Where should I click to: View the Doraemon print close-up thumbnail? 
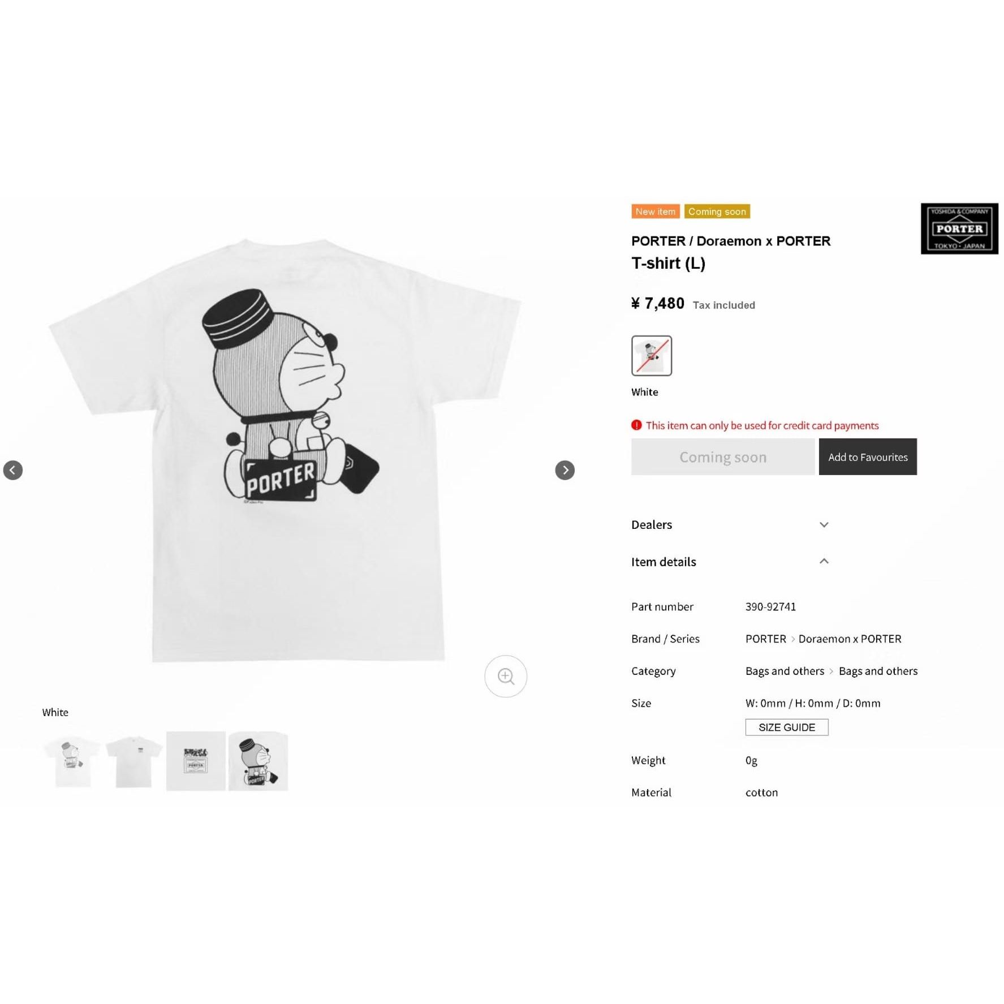pyautogui.click(x=258, y=761)
